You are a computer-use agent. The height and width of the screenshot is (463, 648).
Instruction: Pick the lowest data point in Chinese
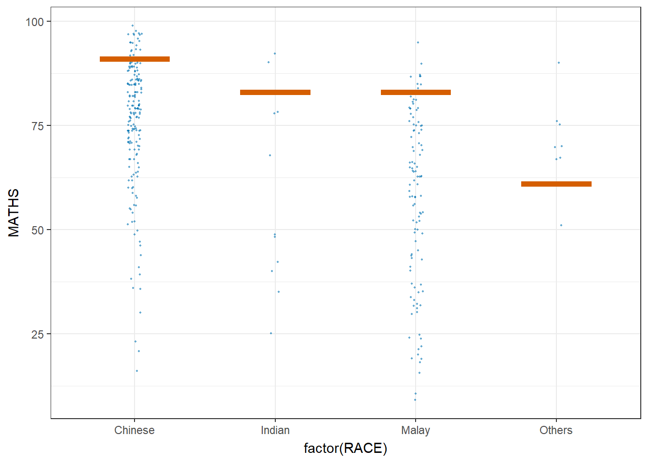point(137,371)
